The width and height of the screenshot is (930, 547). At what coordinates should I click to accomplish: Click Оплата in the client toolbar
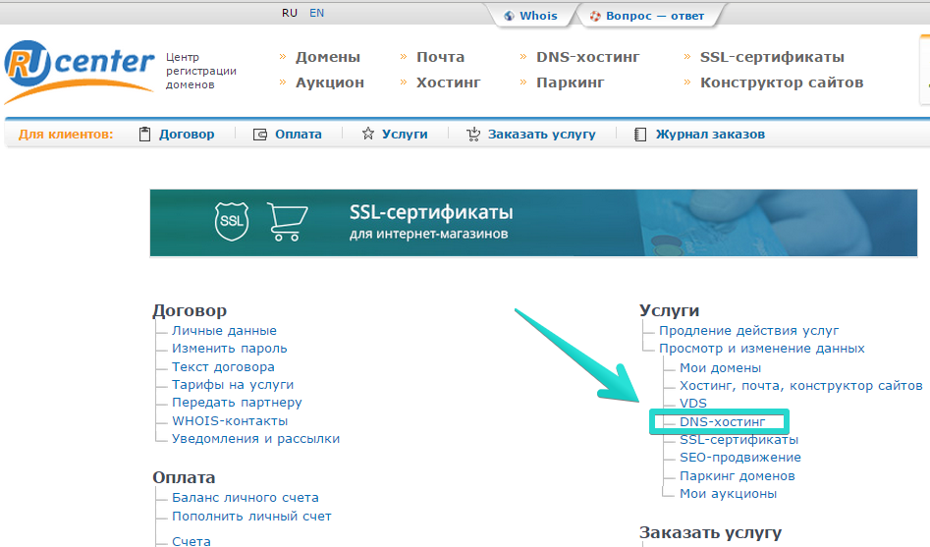tap(298, 135)
